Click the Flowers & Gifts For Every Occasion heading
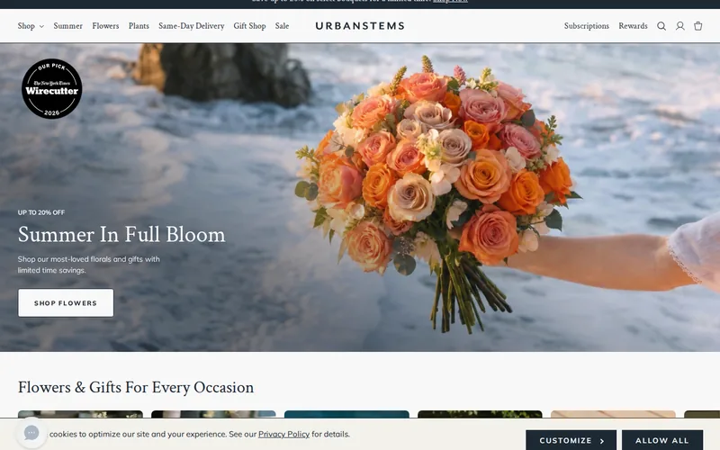 pos(136,388)
